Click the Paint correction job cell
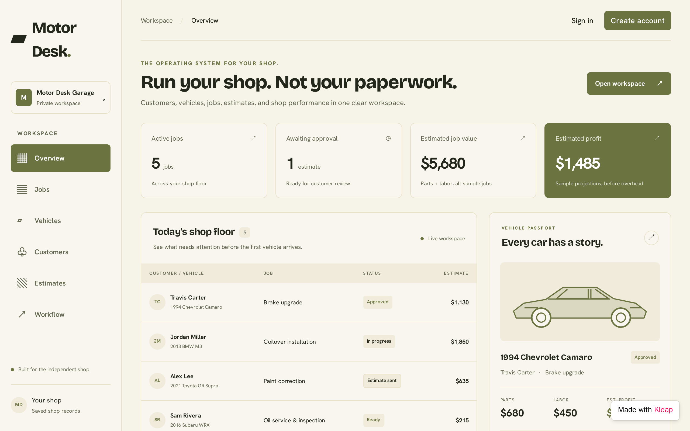Image resolution: width=690 pixels, height=431 pixels. point(284,381)
